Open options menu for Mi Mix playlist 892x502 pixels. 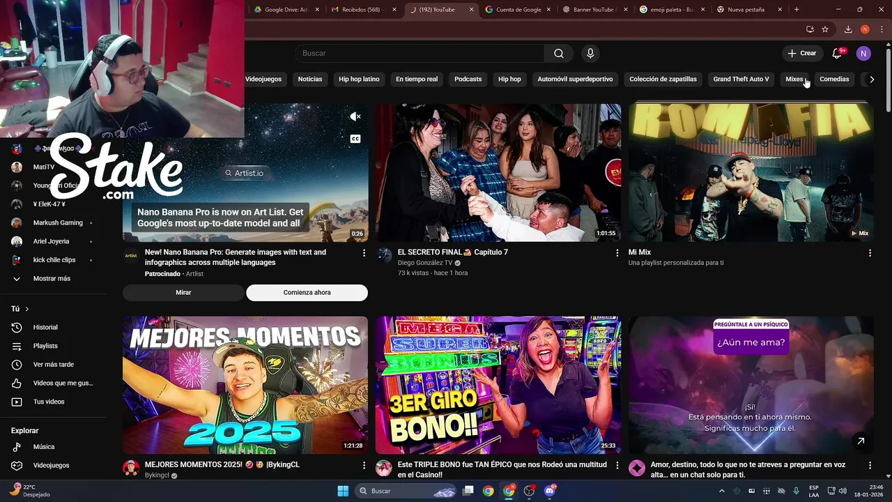click(870, 253)
